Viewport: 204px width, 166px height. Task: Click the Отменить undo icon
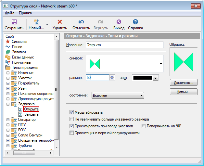(x=81, y=22)
